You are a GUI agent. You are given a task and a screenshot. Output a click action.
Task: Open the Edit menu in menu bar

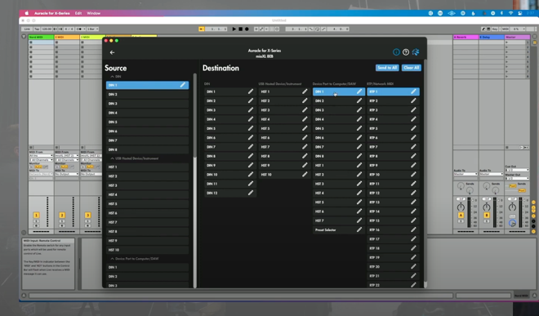(x=78, y=13)
